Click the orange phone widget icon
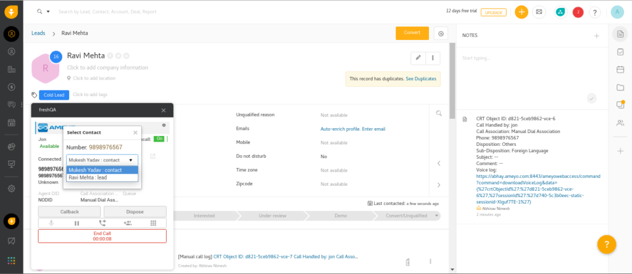The width and height of the screenshot is (632, 274). (x=12, y=221)
